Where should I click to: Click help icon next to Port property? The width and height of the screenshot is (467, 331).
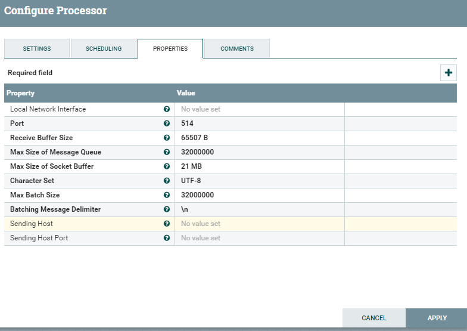click(x=167, y=123)
